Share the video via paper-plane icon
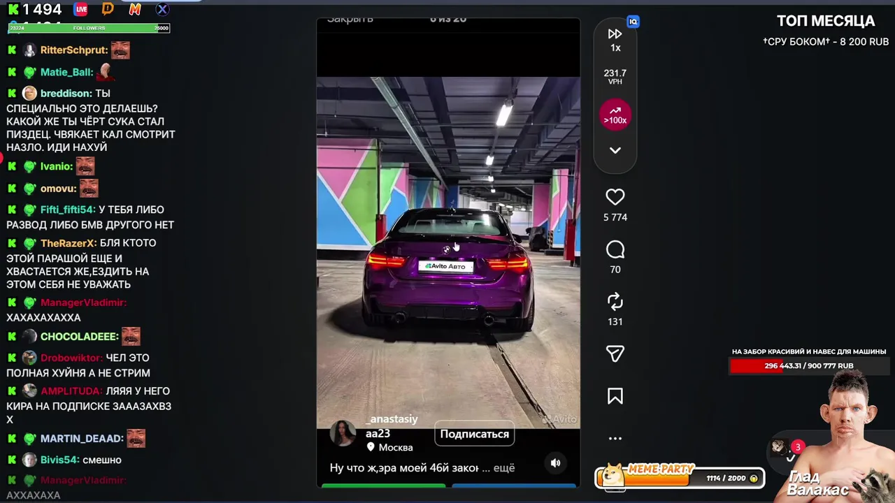The height and width of the screenshot is (503, 895). click(615, 354)
